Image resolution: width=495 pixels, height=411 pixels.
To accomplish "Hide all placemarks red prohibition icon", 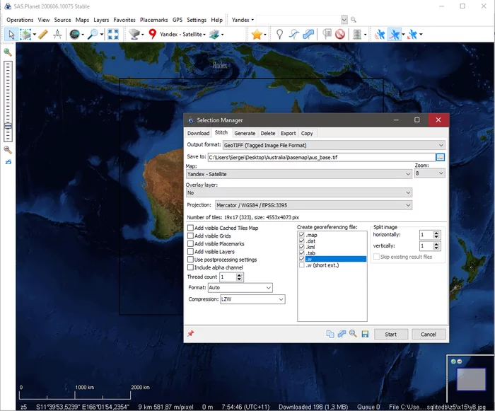I will (x=340, y=34).
